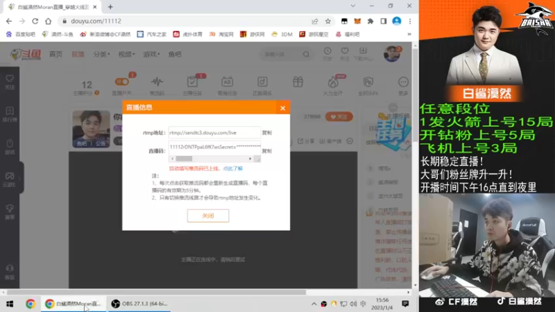The height and width of the screenshot is (312, 555).
Task: Click the 关闭 button in dialog
Action: pyautogui.click(x=208, y=216)
